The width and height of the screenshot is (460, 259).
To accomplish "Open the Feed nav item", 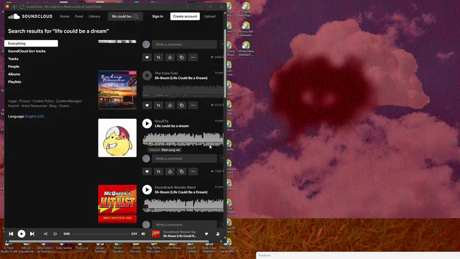I will 79,16.
